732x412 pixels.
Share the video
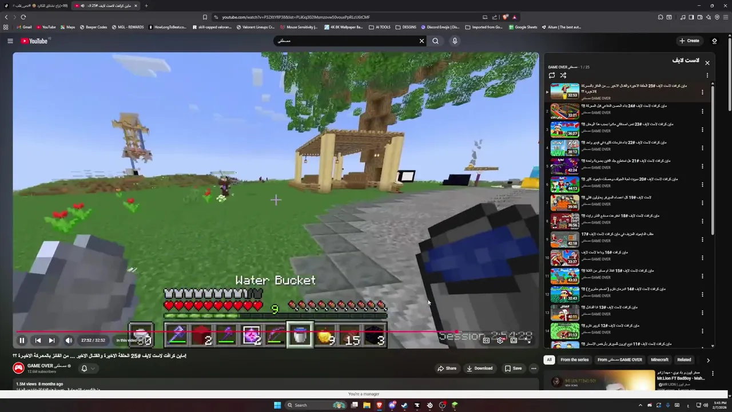(447, 369)
